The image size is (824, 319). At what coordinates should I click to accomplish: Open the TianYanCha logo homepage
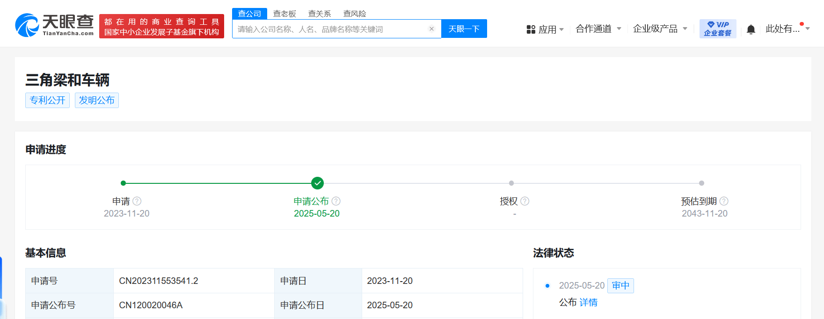[54, 25]
